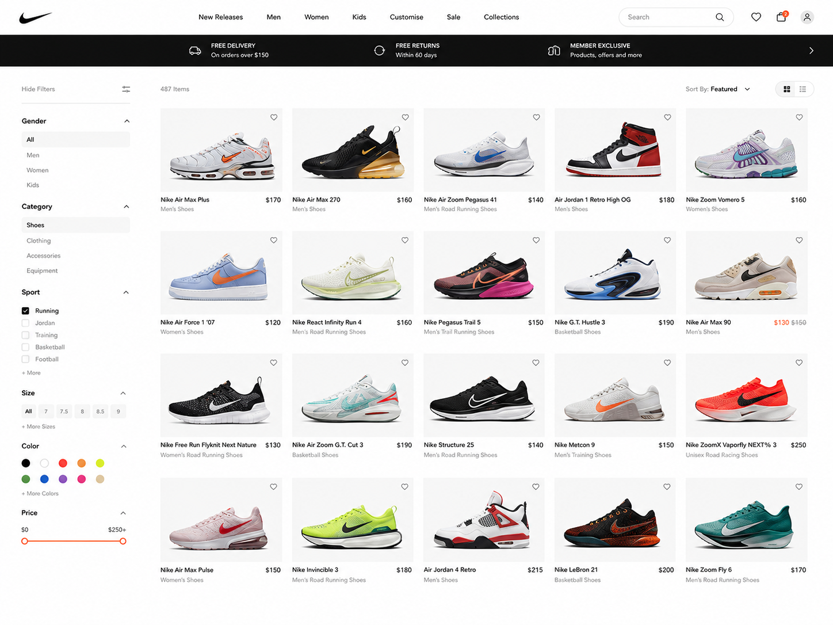Favourite the Nike Zoom Fly 6
833x625 pixels.
pyautogui.click(x=799, y=487)
